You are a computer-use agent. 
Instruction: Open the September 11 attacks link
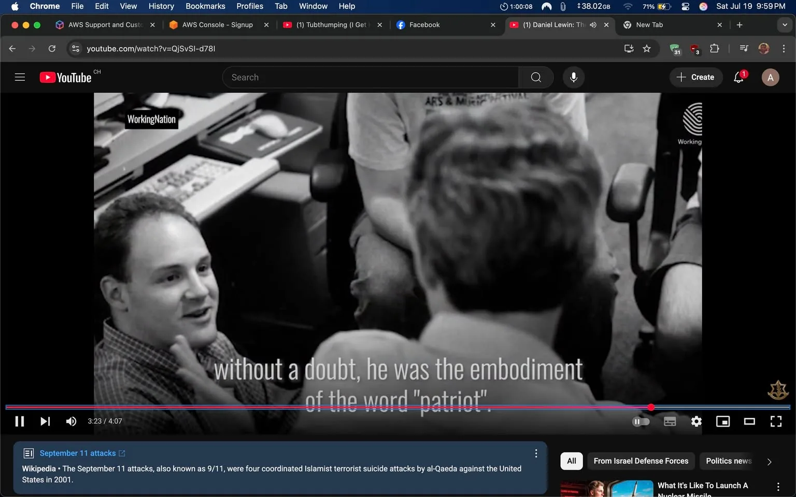pyautogui.click(x=78, y=453)
